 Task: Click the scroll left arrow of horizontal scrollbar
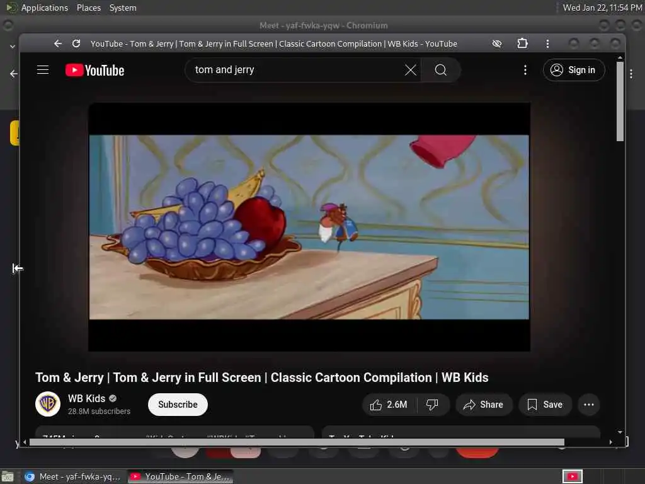(x=25, y=442)
